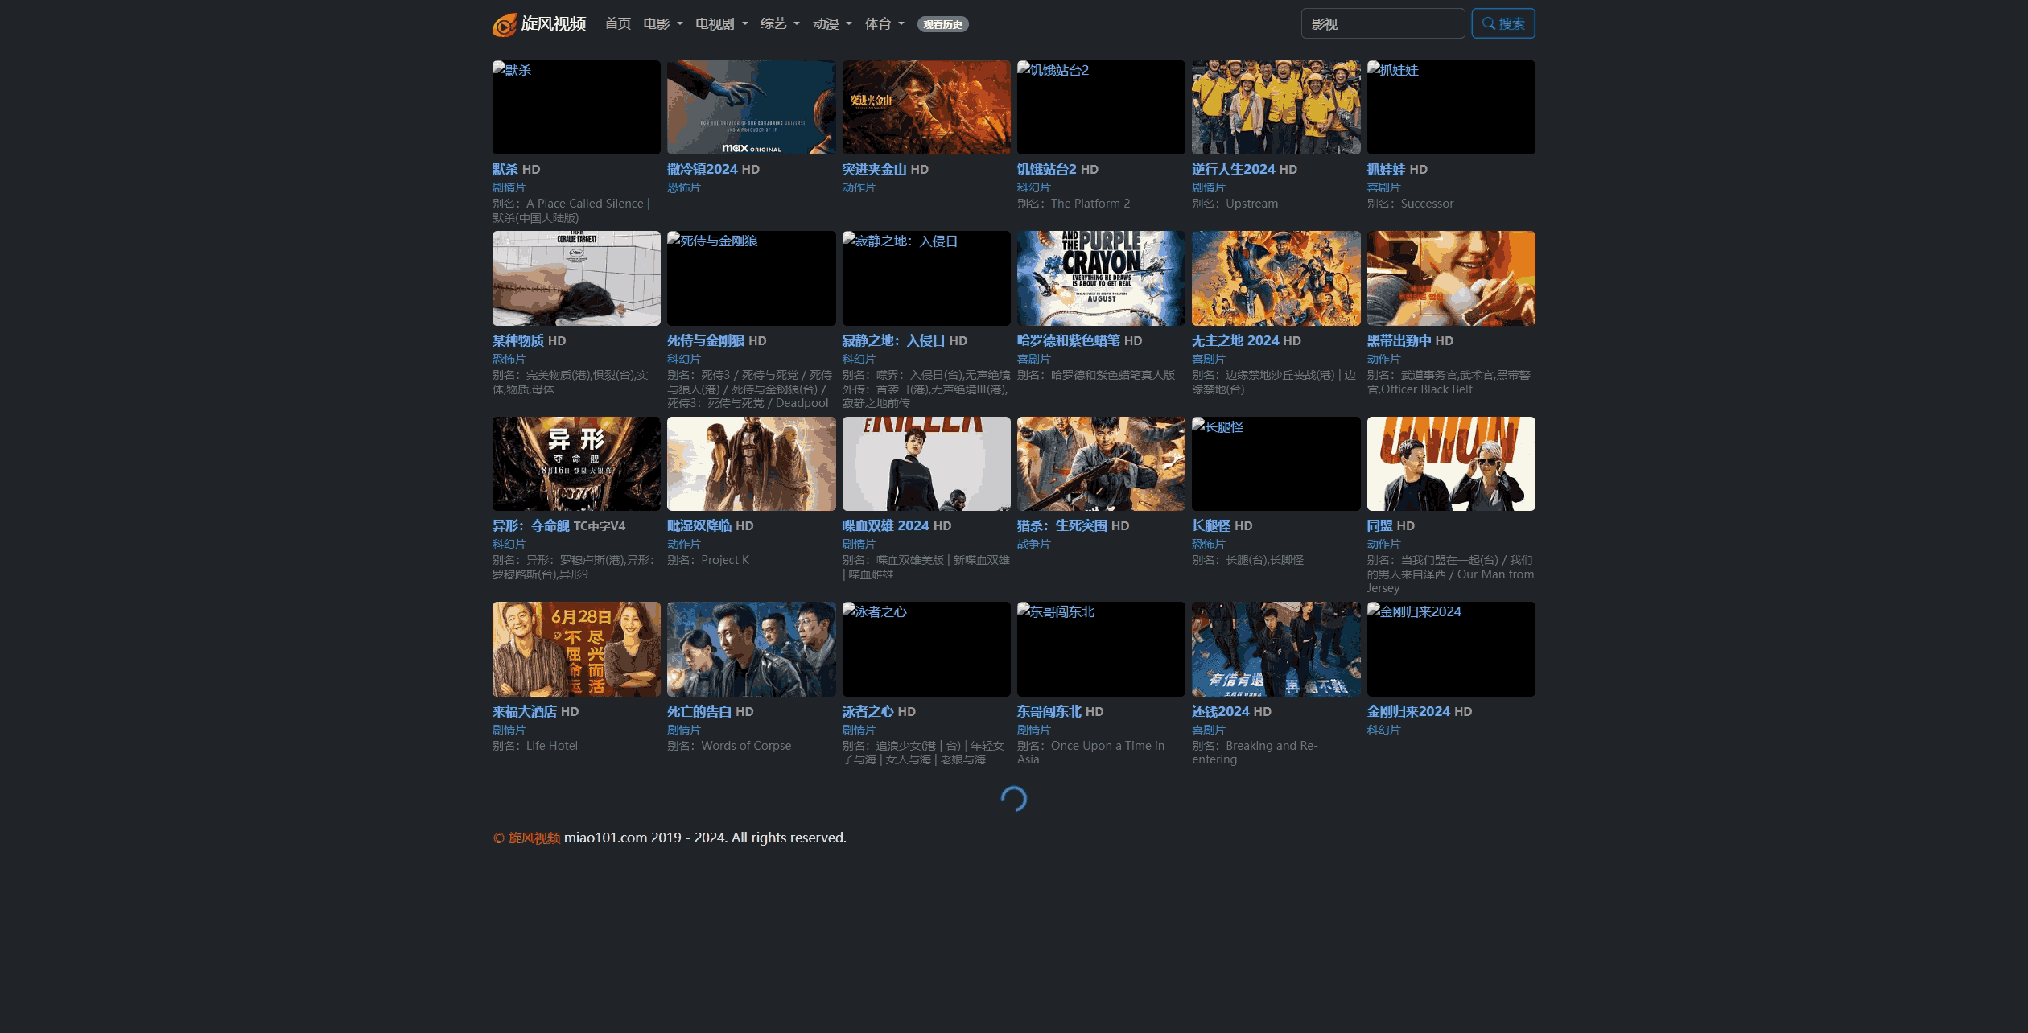Open the Purple Crayon poster thumbnail

point(1101,278)
